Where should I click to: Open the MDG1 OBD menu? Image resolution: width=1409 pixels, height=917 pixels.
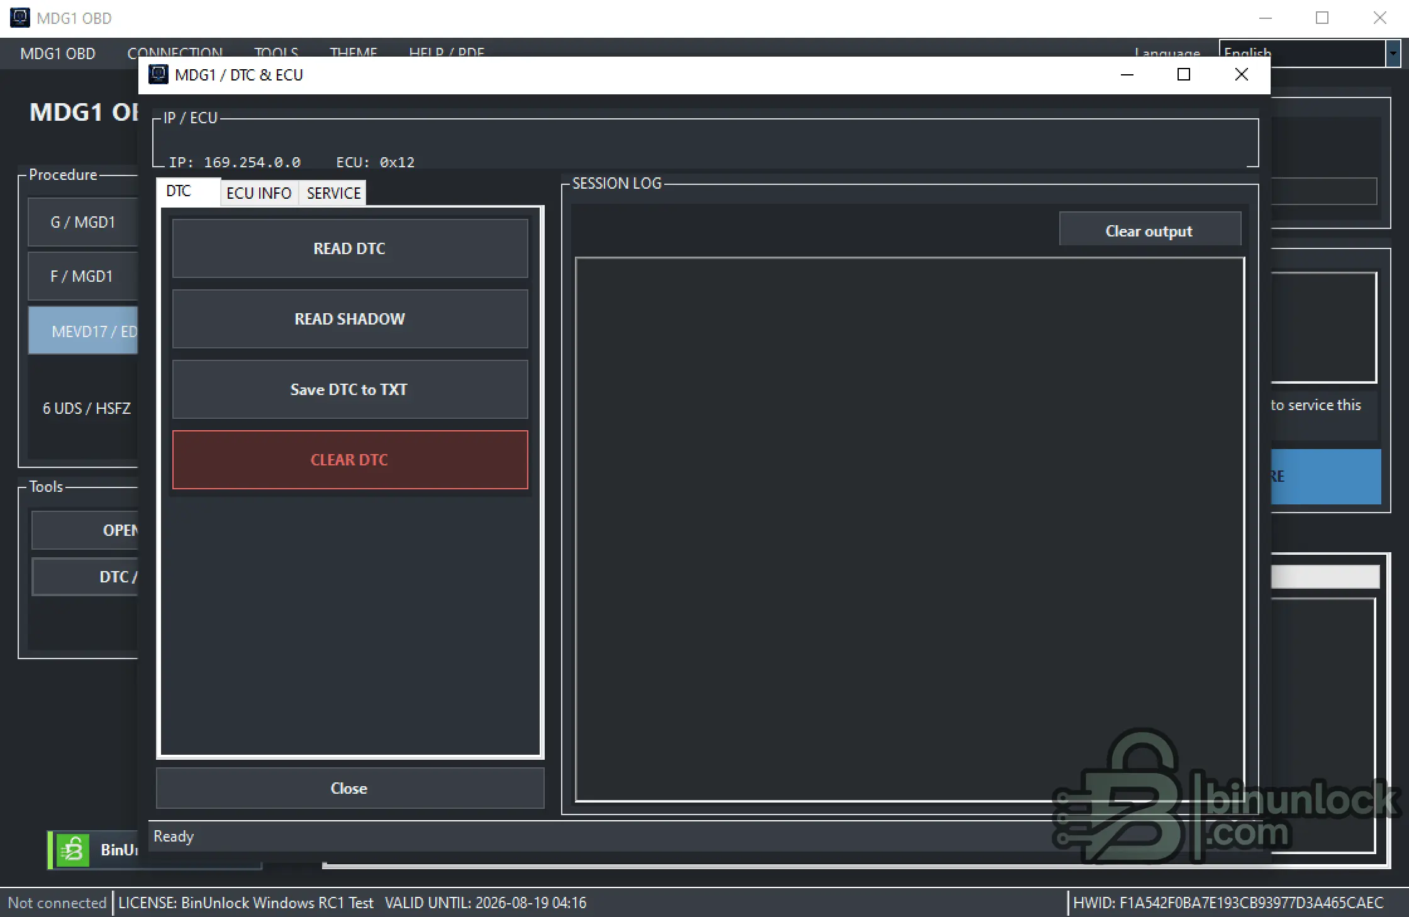pos(58,53)
